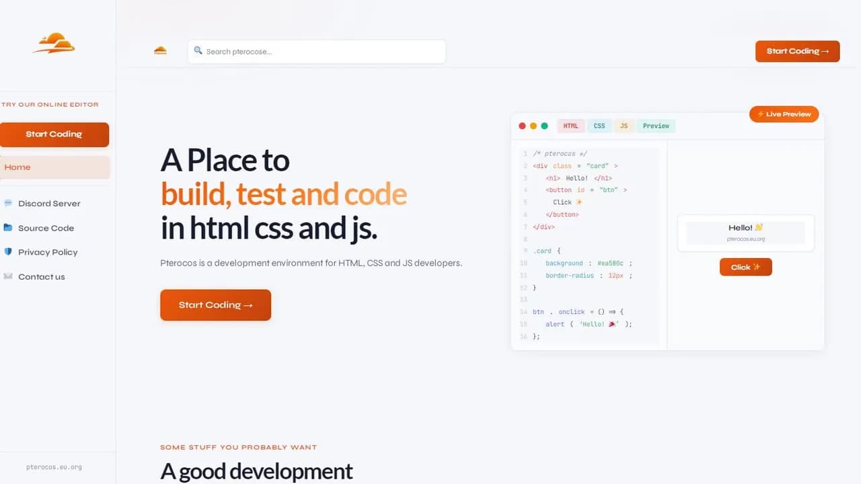
Task: Click the "A good development" heading
Action: 256,471
